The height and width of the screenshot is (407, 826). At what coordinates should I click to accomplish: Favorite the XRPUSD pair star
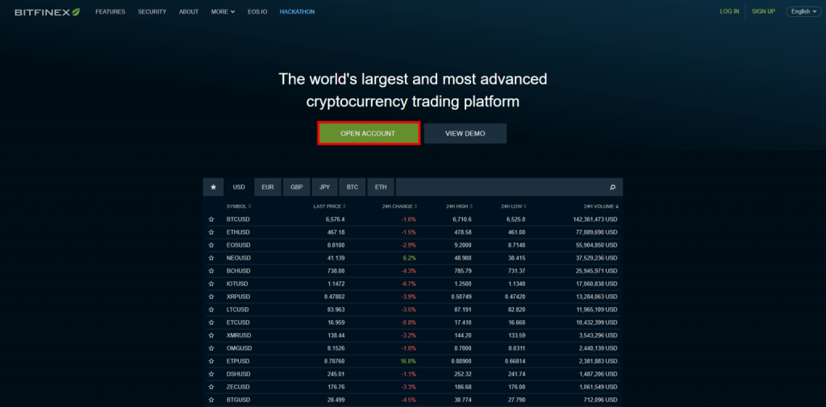coord(211,297)
